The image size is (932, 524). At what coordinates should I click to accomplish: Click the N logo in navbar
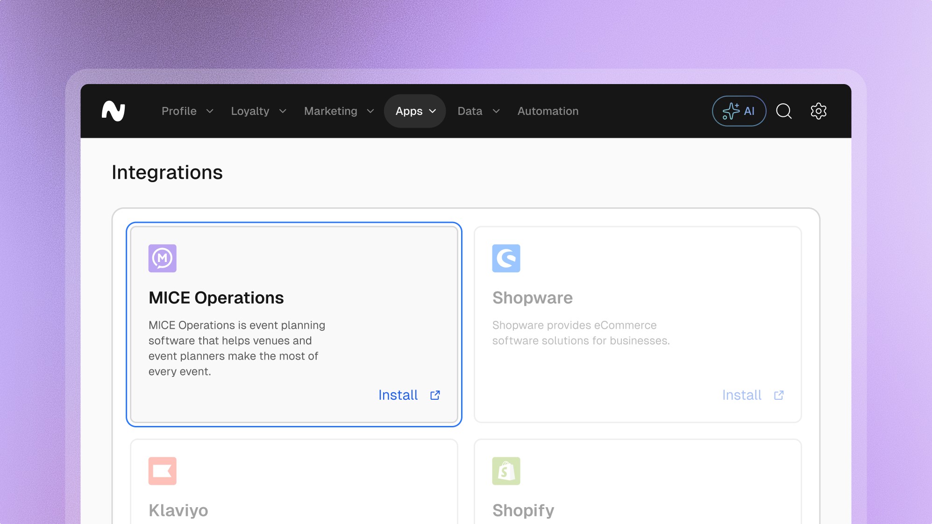pyautogui.click(x=114, y=111)
